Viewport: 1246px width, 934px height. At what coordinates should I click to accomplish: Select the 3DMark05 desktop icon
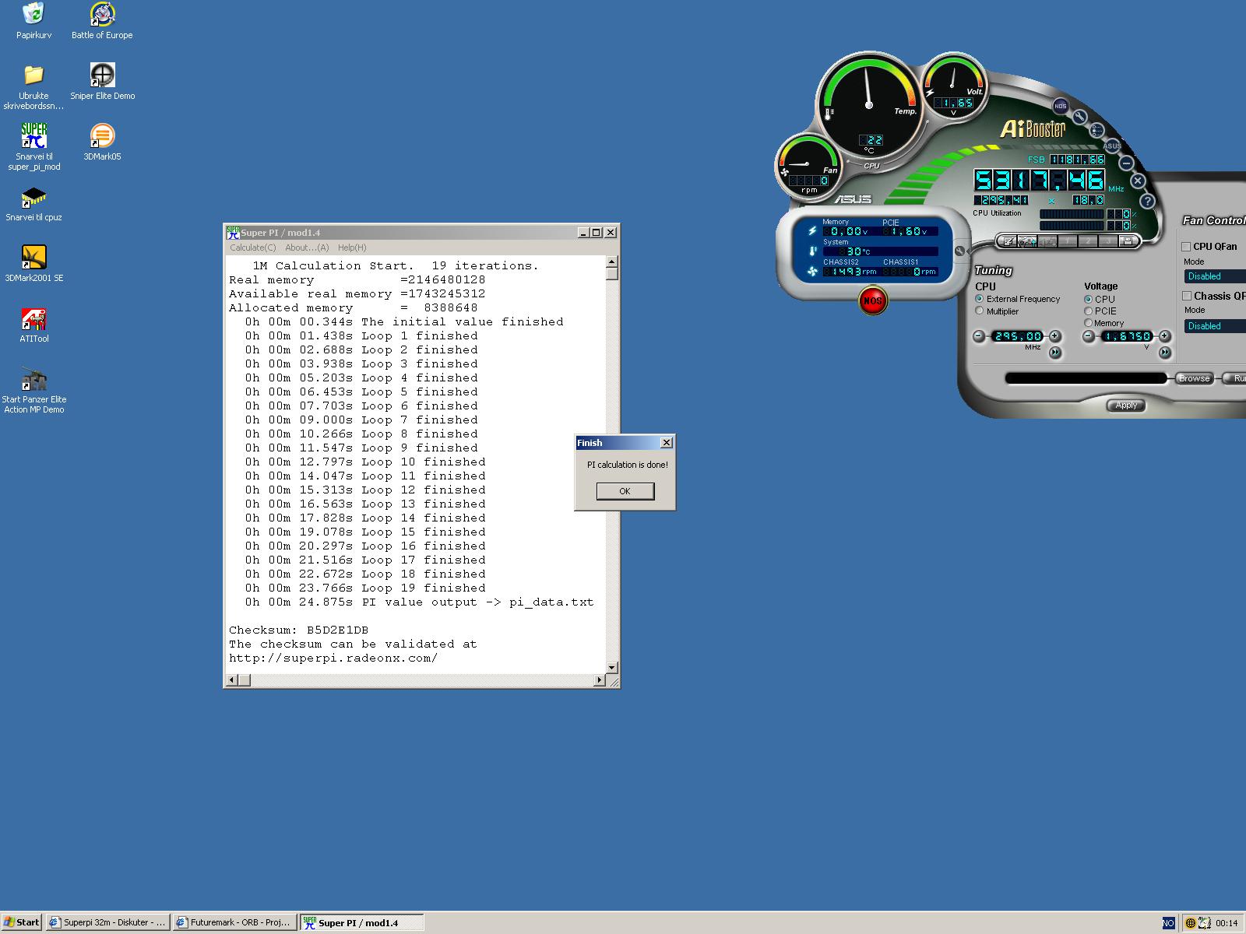(102, 142)
